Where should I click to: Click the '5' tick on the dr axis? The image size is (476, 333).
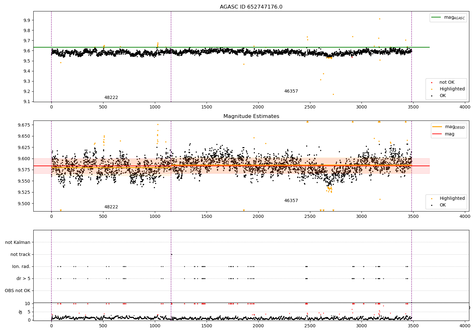click(29, 312)
